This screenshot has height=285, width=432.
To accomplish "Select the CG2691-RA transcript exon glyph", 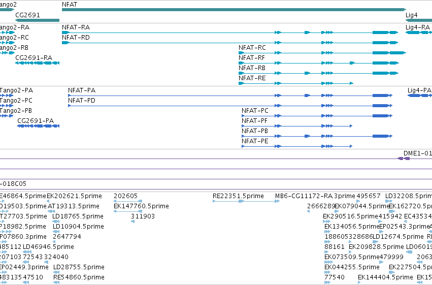I will click(x=37, y=63).
